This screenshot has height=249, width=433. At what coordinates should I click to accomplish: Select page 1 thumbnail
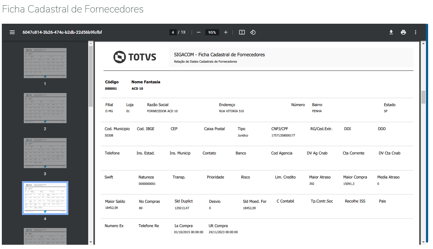pos(45,63)
